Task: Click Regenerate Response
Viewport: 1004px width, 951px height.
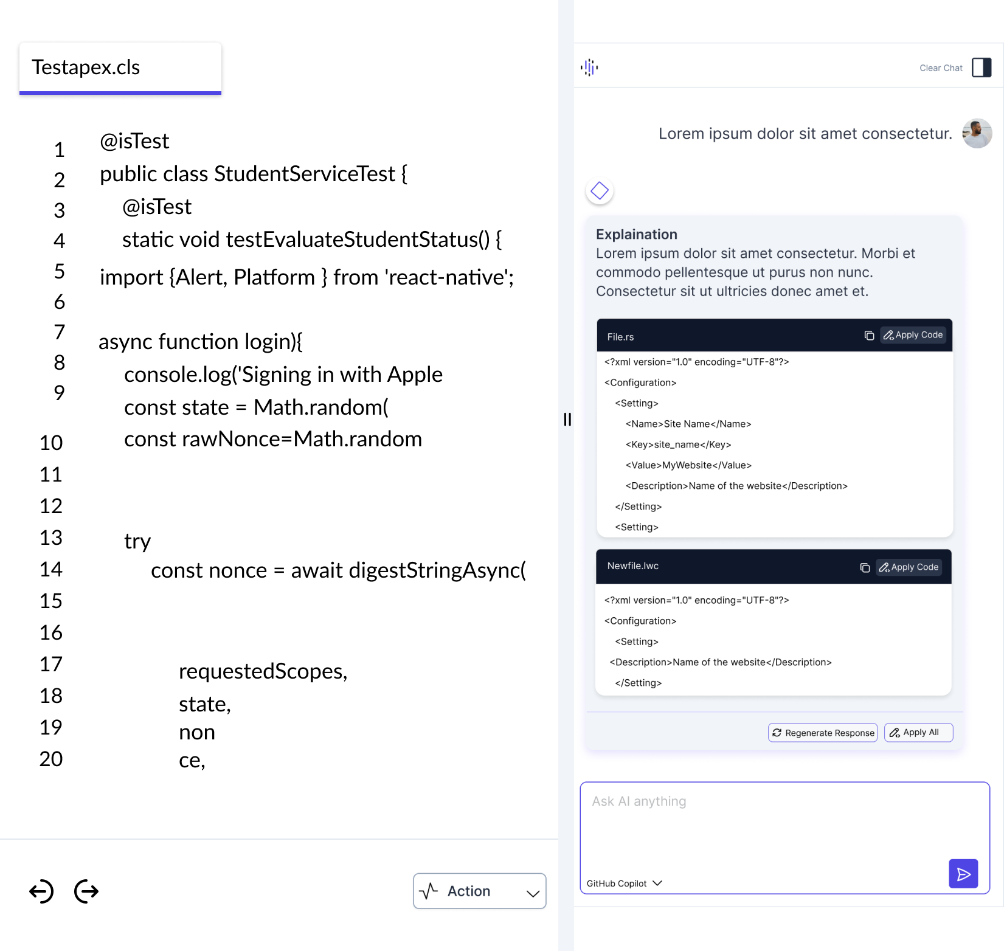Action: pos(822,733)
